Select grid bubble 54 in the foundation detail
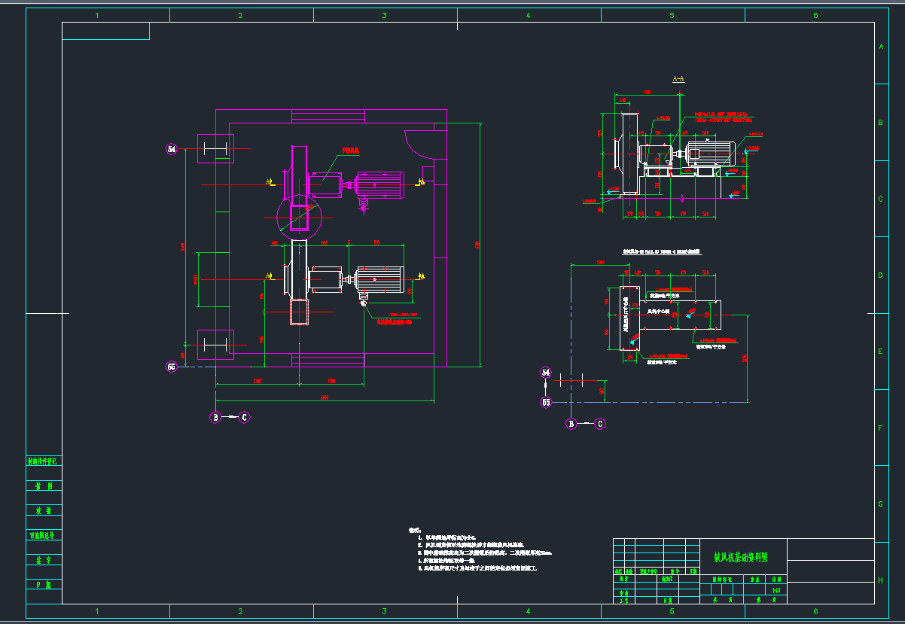This screenshot has width=905, height=624. point(547,373)
